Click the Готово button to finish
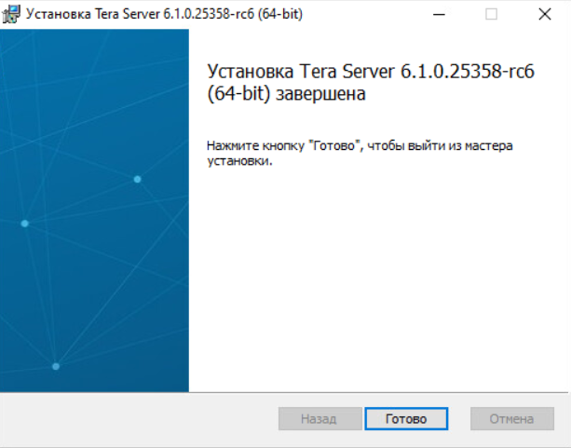 click(406, 419)
